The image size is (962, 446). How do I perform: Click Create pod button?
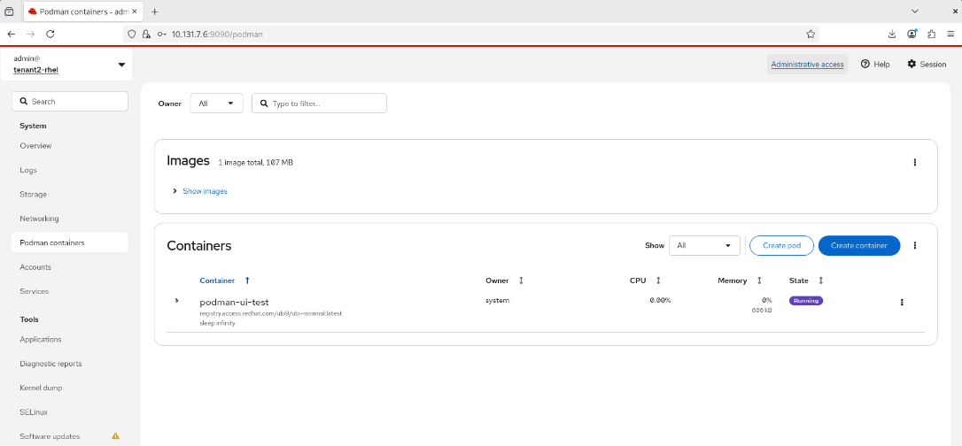click(781, 246)
